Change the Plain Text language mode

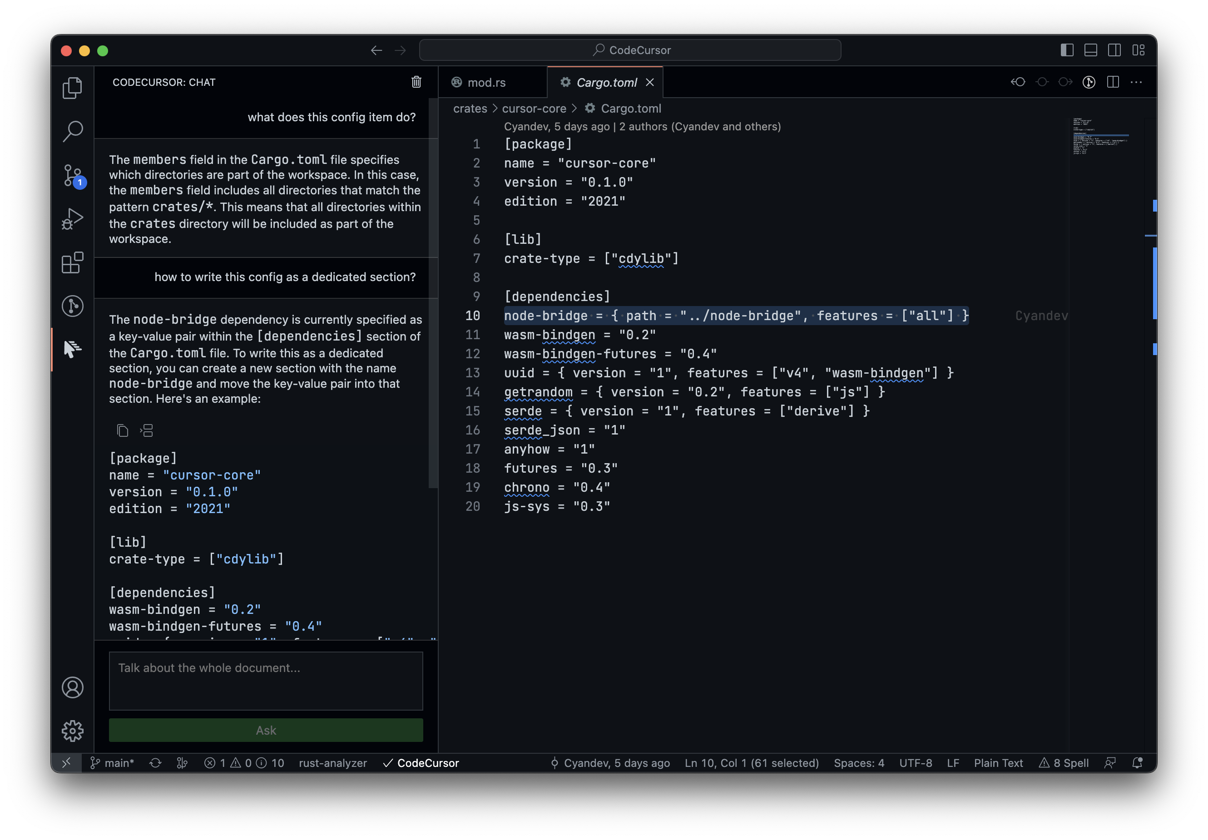point(998,763)
